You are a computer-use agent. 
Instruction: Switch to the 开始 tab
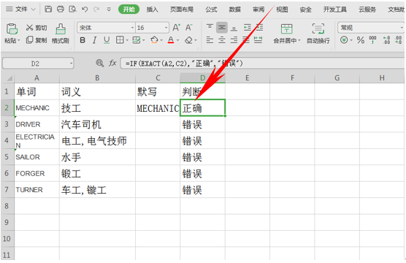point(129,9)
